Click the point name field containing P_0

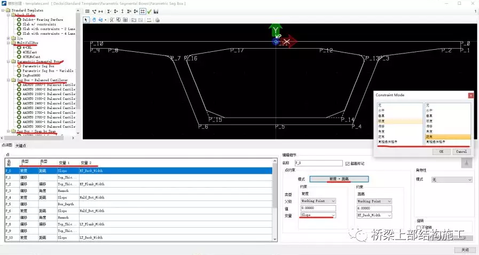point(318,163)
